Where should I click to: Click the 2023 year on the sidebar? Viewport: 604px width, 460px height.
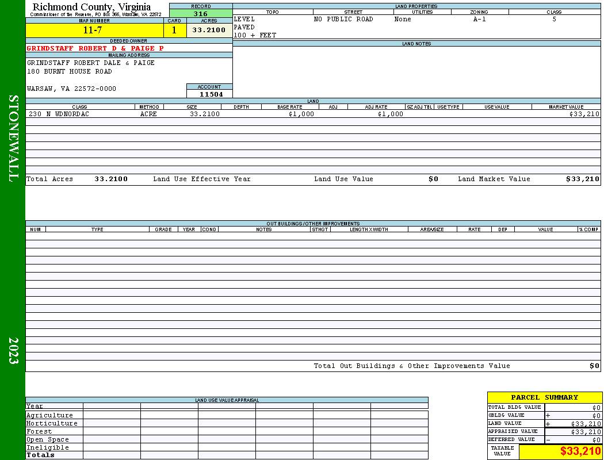[x=13, y=351]
